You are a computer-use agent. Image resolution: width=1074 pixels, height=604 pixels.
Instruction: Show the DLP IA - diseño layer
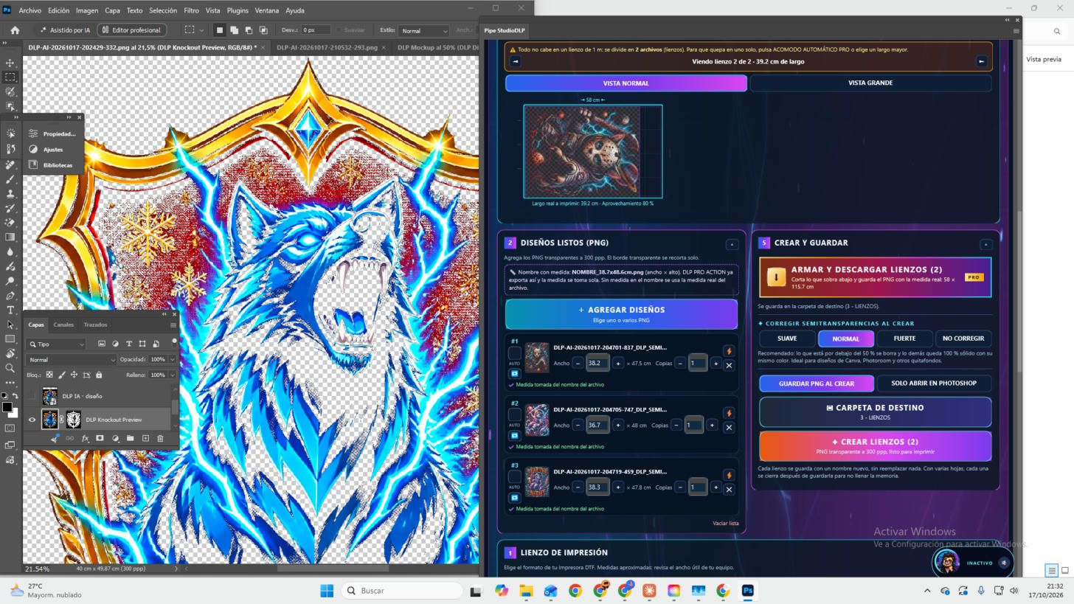pos(32,396)
